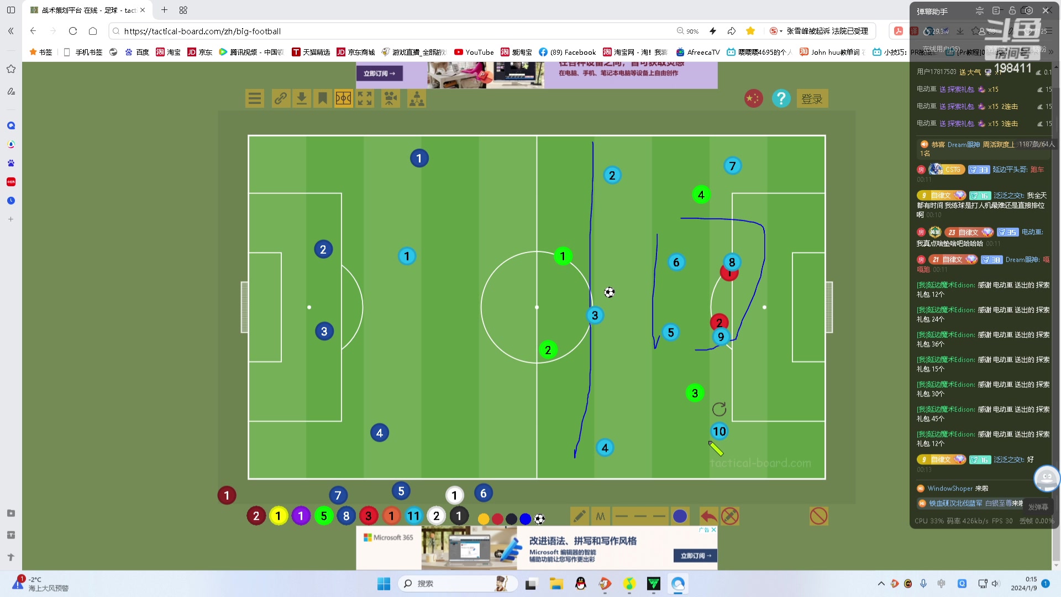Open a new browser tab
Viewport: 1061px width, 597px height.
pyautogui.click(x=164, y=10)
